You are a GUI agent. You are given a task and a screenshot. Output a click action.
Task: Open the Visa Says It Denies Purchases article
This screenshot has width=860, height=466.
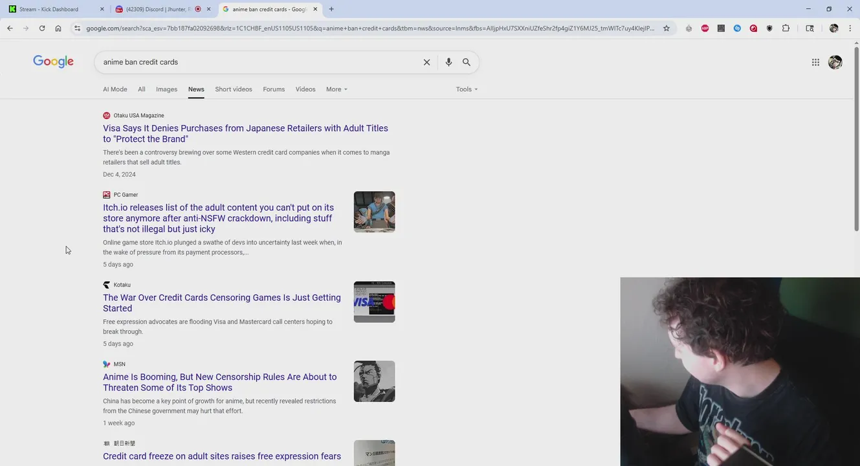click(245, 133)
